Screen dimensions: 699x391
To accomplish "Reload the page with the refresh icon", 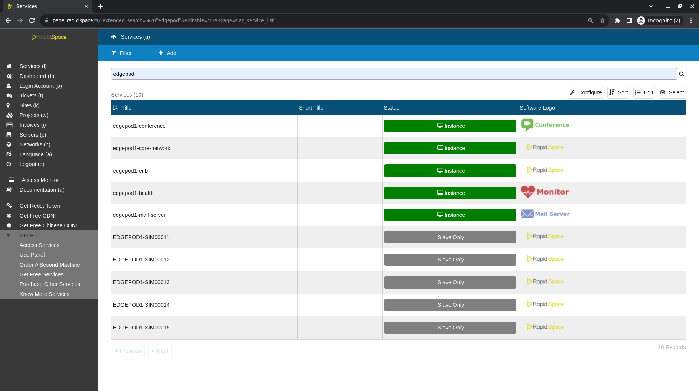I will tap(32, 20).
